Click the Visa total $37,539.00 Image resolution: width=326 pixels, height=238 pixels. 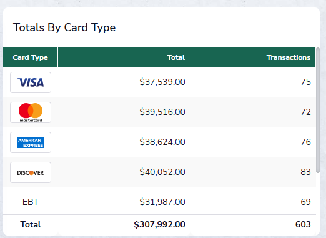point(162,82)
